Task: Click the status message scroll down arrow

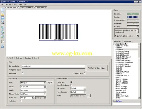Action: (x=138, y=36)
